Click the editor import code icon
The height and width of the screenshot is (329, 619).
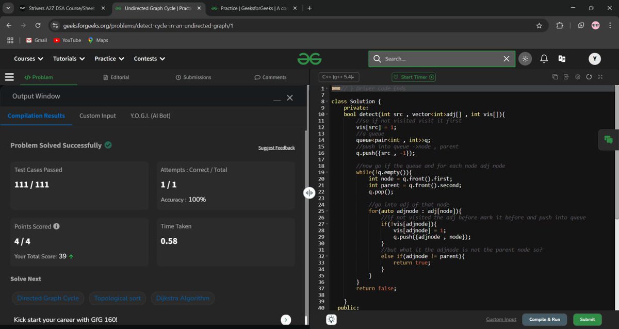(x=566, y=77)
